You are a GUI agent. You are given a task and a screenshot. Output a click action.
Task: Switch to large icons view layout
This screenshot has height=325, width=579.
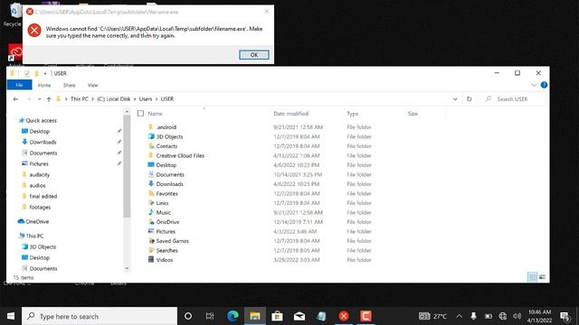click(542, 277)
